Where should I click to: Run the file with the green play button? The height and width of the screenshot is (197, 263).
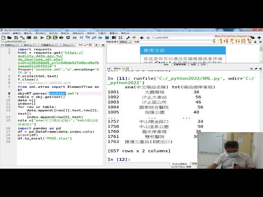42,38
